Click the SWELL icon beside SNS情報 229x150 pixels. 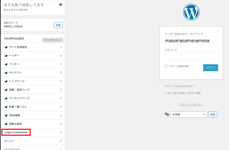(6, 115)
